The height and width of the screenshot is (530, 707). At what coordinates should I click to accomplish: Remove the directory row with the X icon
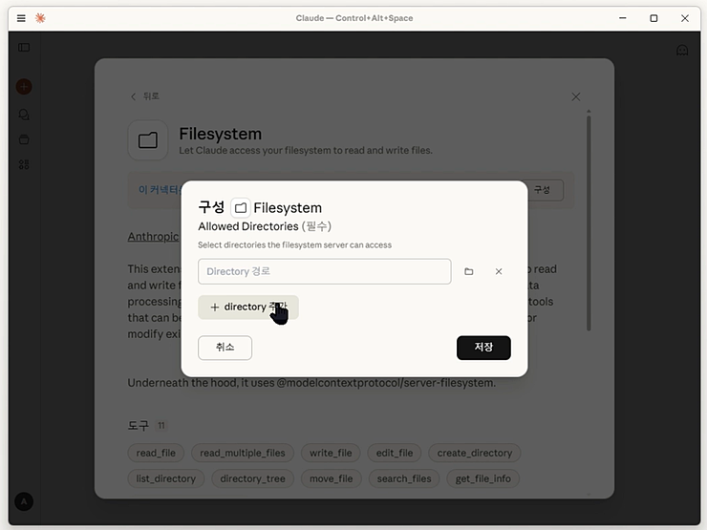(499, 271)
